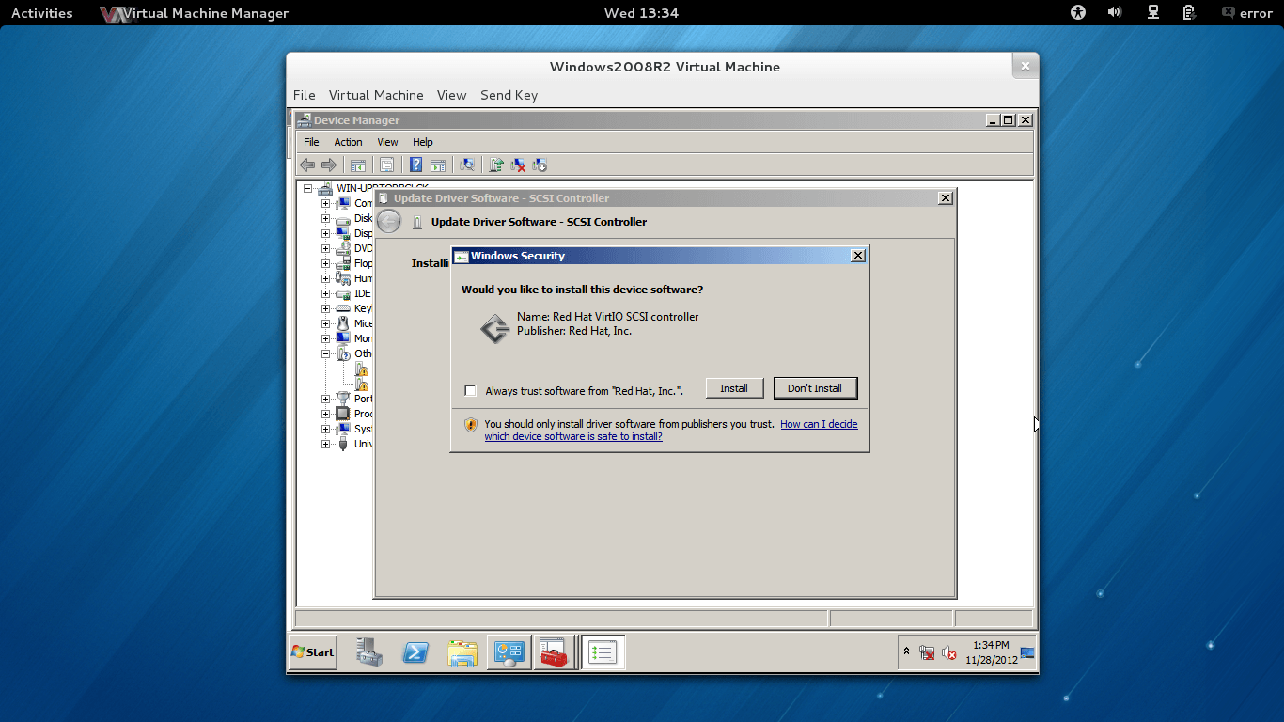Viewport: 1284px width, 722px height.
Task: Expand the Keyboards node
Action: (326, 308)
